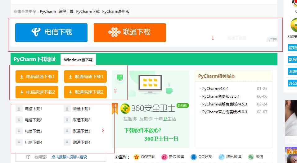Click arrow icon in 联通高速下载2
The image size is (297, 163).
70,92
